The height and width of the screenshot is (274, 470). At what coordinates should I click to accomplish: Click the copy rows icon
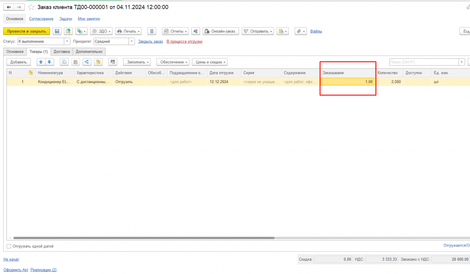pos(64,62)
